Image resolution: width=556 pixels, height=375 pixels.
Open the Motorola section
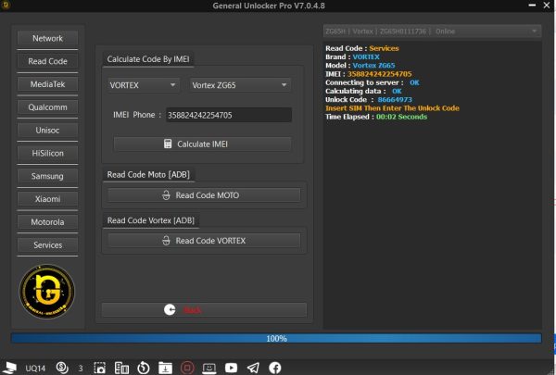click(47, 222)
